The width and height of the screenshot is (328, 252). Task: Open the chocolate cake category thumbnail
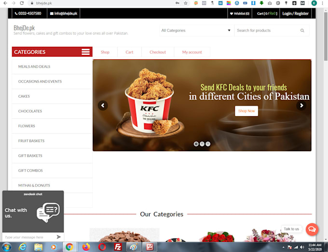point(124,235)
